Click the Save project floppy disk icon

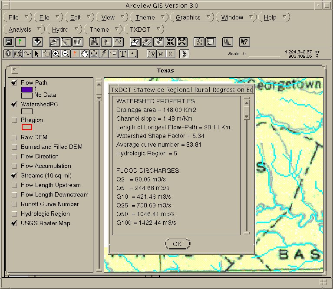[8, 42]
